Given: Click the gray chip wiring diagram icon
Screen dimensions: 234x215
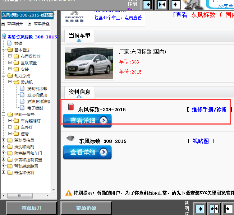Looking at the screenshot, I should click(x=70, y=138).
